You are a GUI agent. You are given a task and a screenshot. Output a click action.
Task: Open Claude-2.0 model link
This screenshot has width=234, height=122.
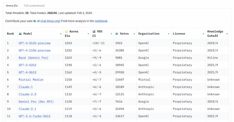click(27, 94)
